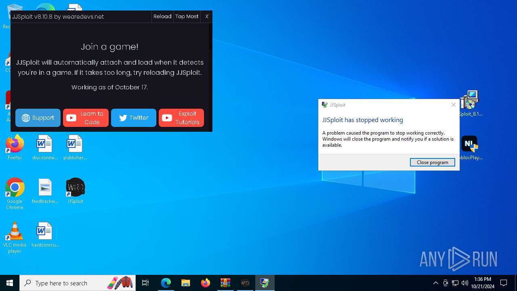Screen dimensions: 517x291
Task: Select the JJSploit_8.1 installer desktop icon
Action: (471, 103)
